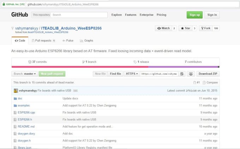
Task: Open the HTTPS protocol dropdown
Action: pos(132,74)
